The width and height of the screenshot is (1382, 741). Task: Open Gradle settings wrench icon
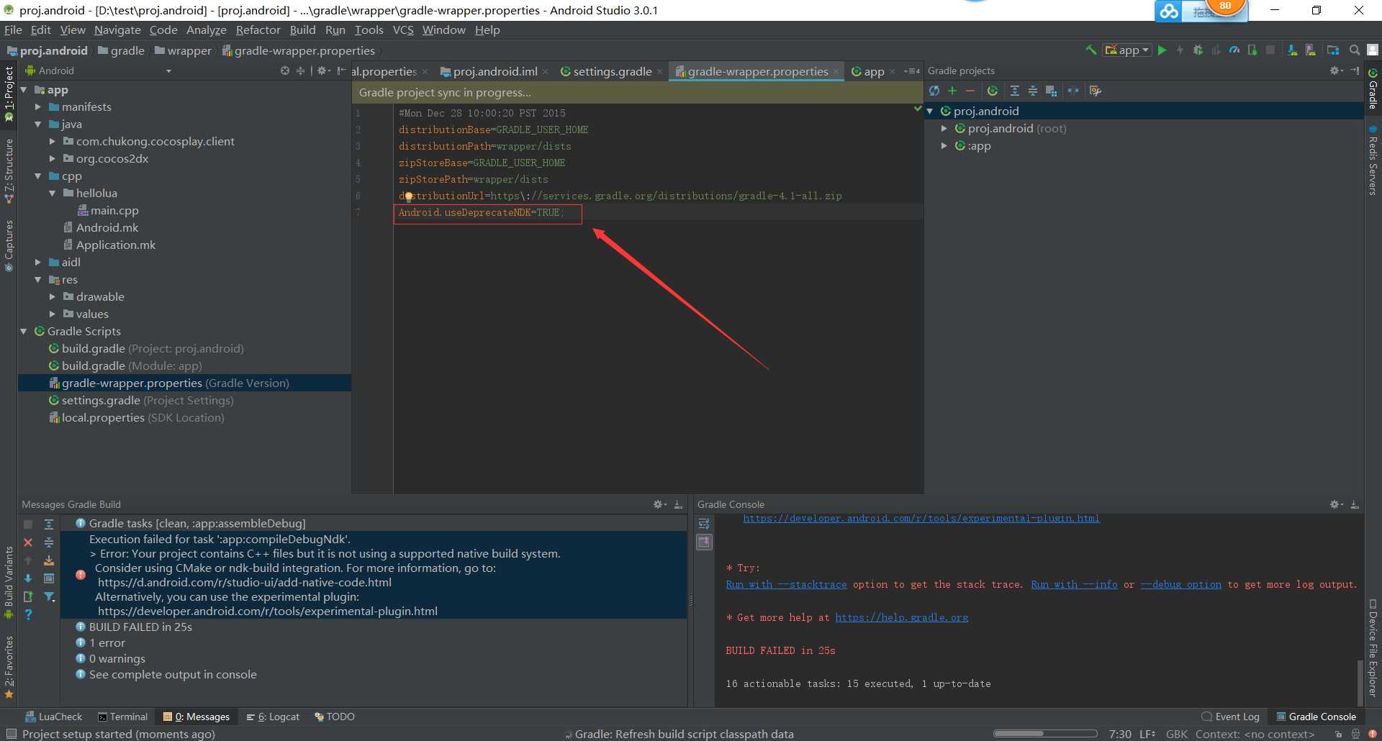coord(1096,91)
